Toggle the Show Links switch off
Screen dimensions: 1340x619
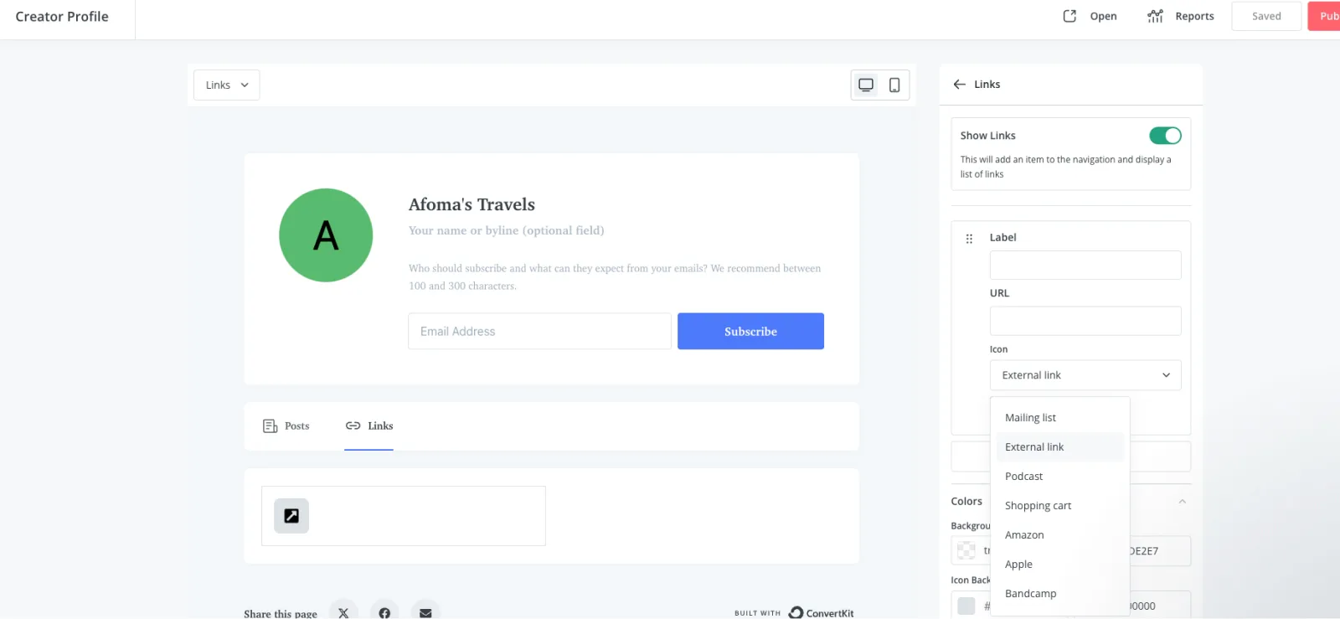coord(1165,136)
